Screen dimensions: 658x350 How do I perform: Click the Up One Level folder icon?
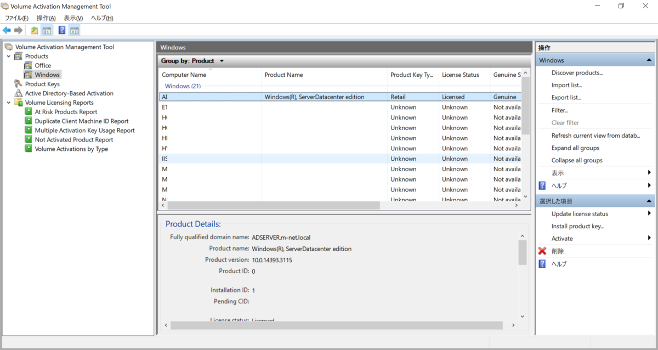(x=35, y=30)
